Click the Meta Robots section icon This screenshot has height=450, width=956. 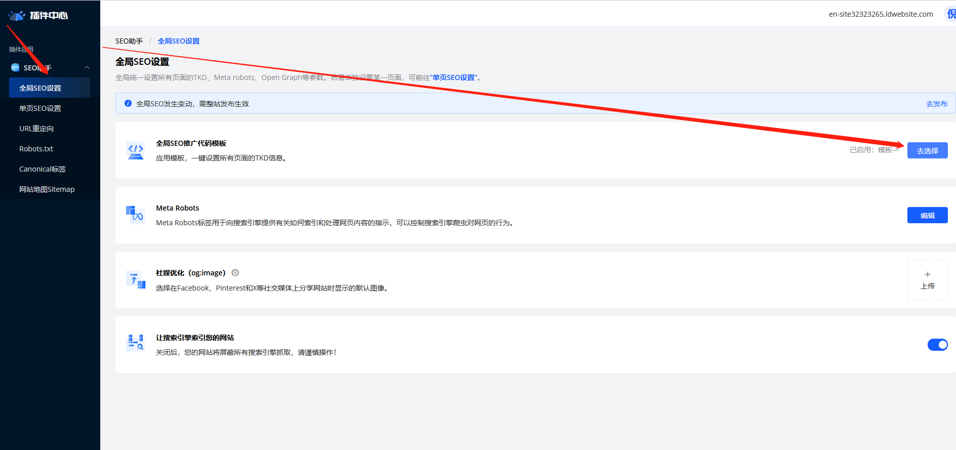coord(135,215)
